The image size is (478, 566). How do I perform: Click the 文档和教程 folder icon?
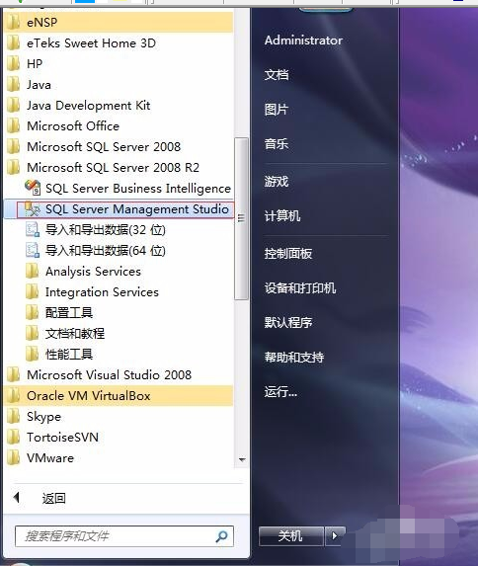point(33,333)
